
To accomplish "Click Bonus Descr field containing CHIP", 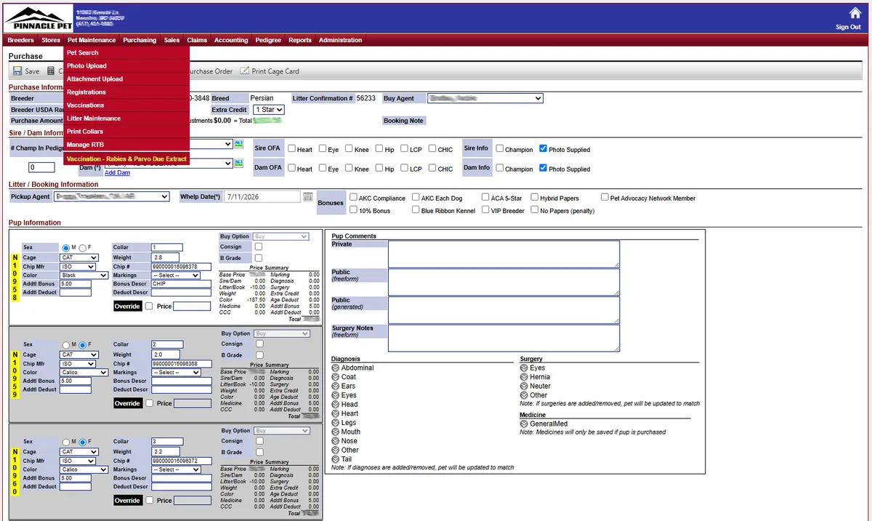I will 180,284.
